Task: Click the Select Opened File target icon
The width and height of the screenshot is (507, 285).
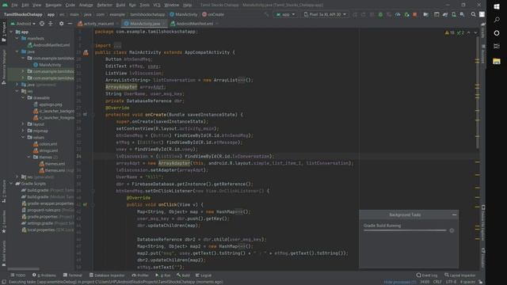Action: (42, 24)
